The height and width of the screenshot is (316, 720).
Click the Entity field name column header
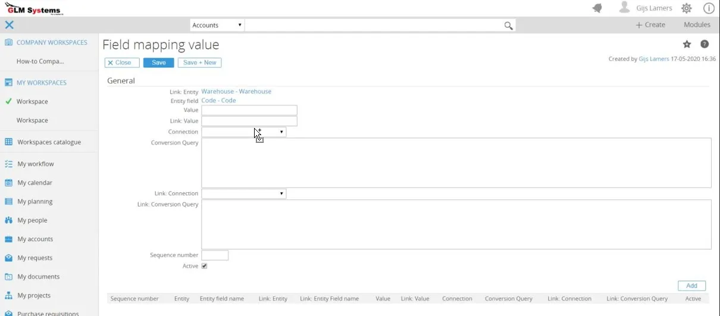pos(221,299)
